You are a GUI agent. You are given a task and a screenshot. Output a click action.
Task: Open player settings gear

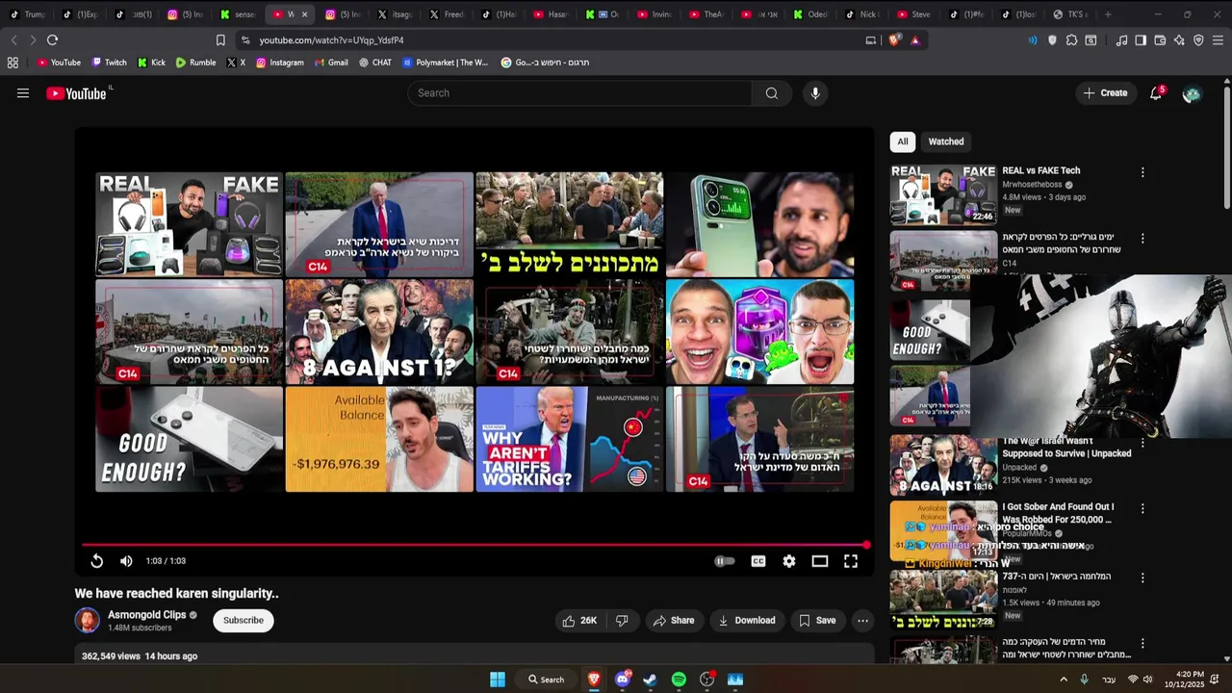[x=789, y=561]
